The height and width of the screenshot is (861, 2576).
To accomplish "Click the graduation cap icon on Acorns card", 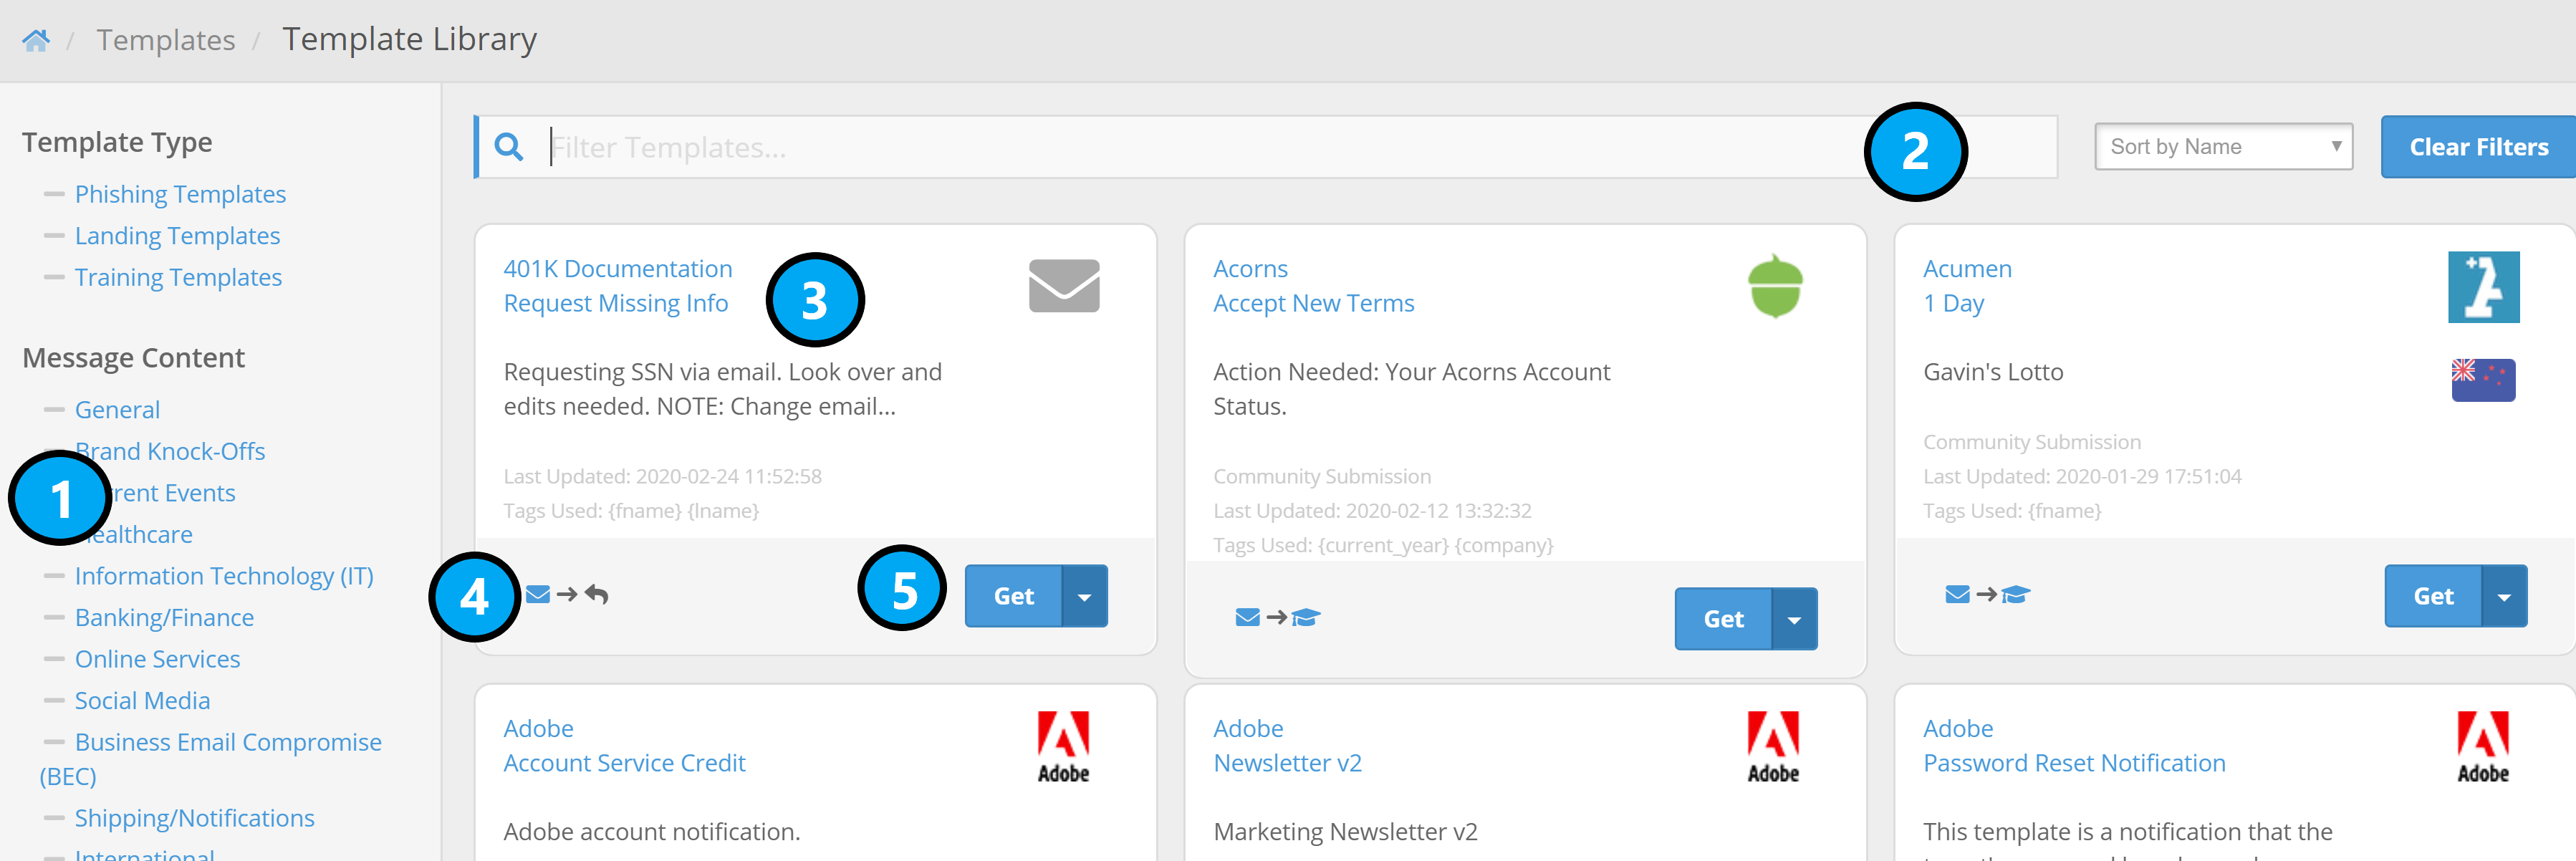I will [1306, 618].
